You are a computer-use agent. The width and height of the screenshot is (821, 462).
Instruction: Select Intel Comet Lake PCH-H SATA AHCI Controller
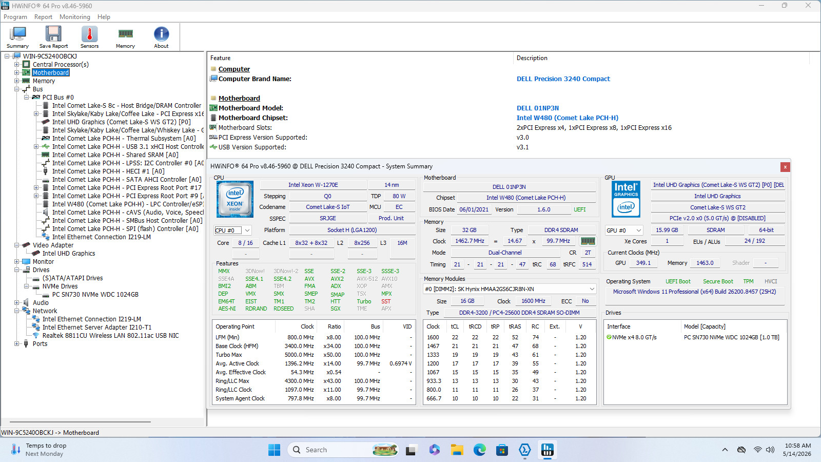(x=127, y=180)
